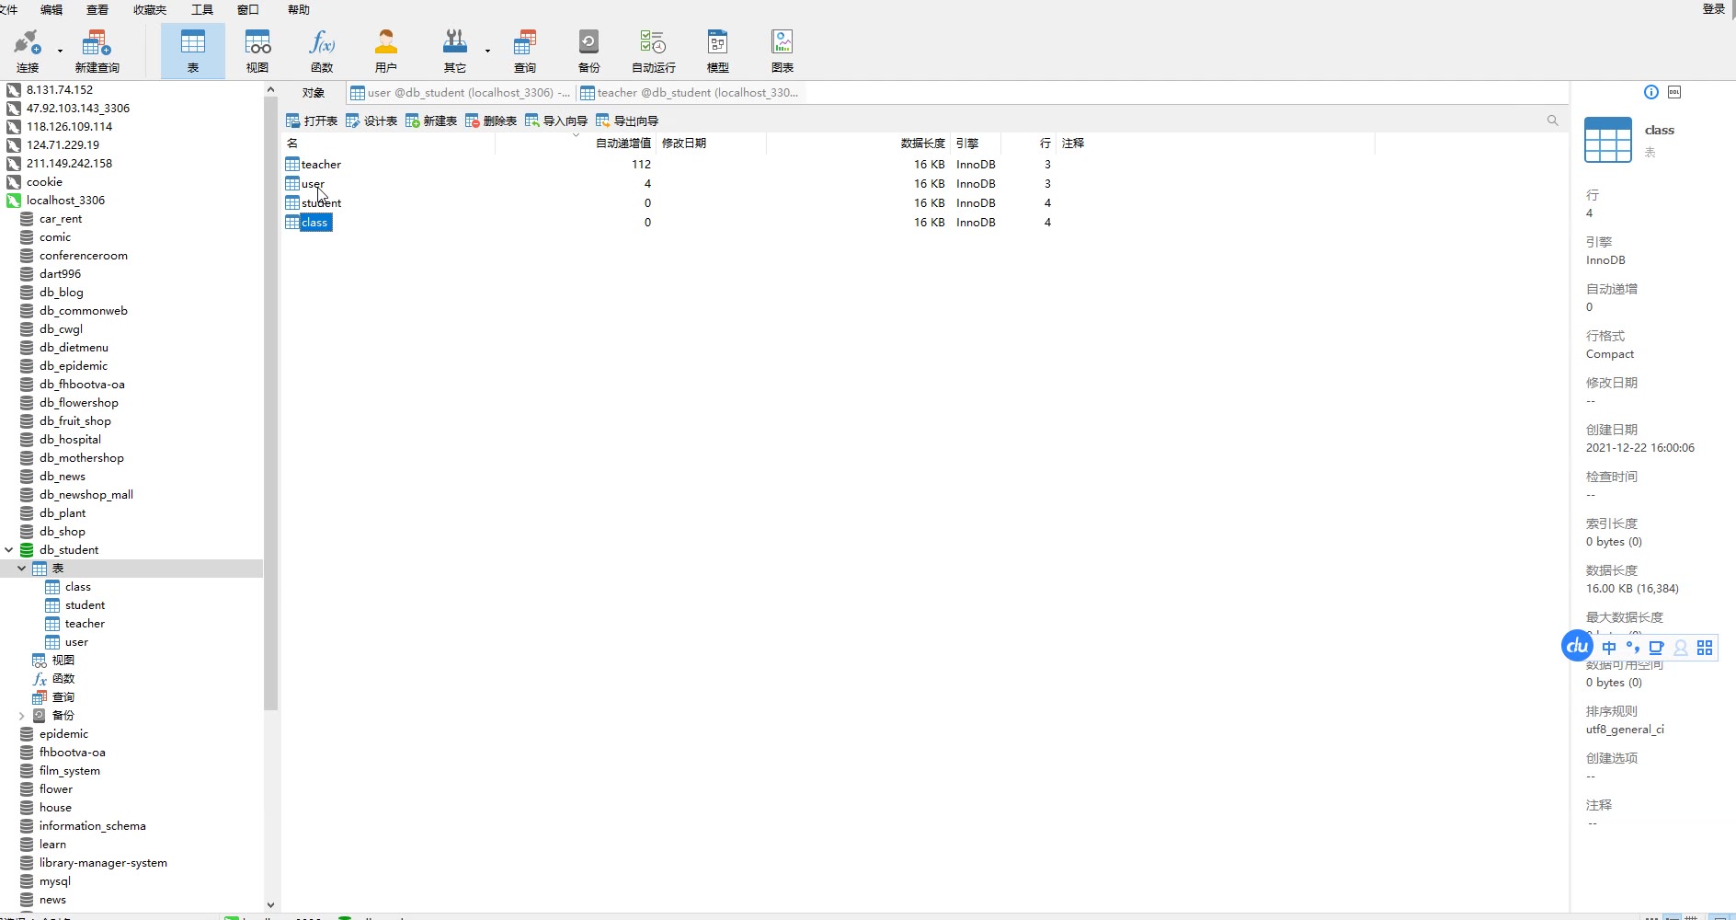1736x920 pixels.
Task: Toggle the IME Chinese/English mode (中)
Action: click(1609, 648)
